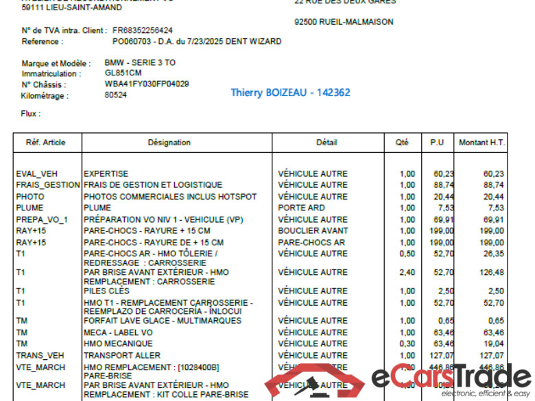Click the HMO MECANIQUE designation
Image resolution: width=535 pixels, height=401 pixels.
(118, 343)
